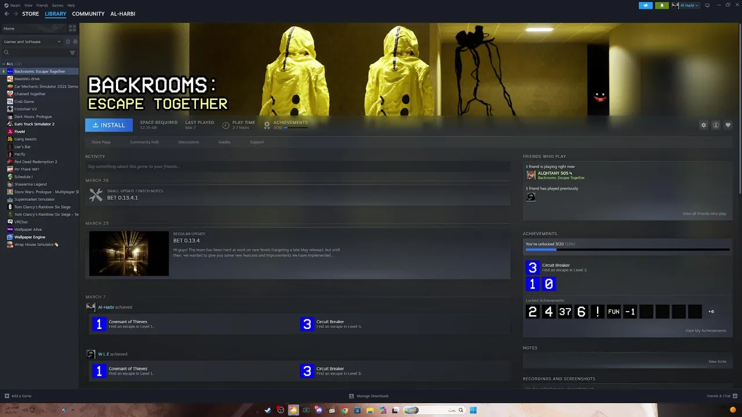Viewport: 742px width, 417px height.
Task: Click W L E avatar in activity feed
Action: (x=91, y=354)
